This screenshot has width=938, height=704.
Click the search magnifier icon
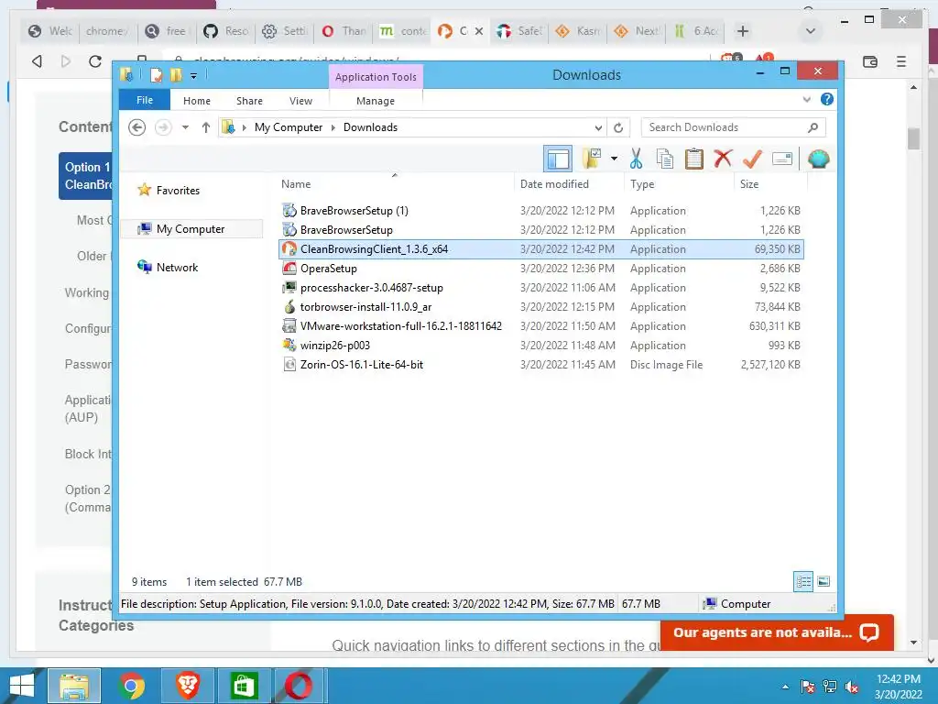813,127
